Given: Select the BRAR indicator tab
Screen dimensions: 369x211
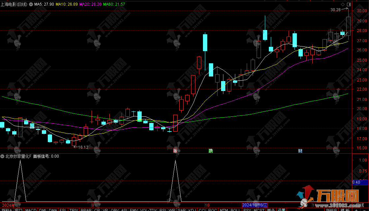Looking at the screenshot, I should [x=86, y=210].
